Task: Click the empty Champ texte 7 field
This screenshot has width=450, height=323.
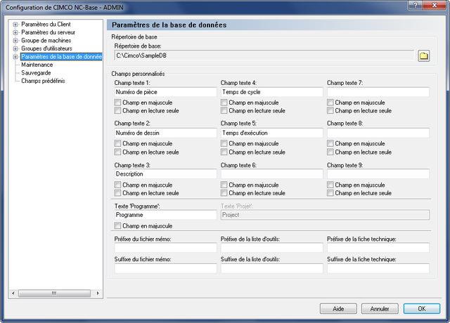Action: pos(378,92)
